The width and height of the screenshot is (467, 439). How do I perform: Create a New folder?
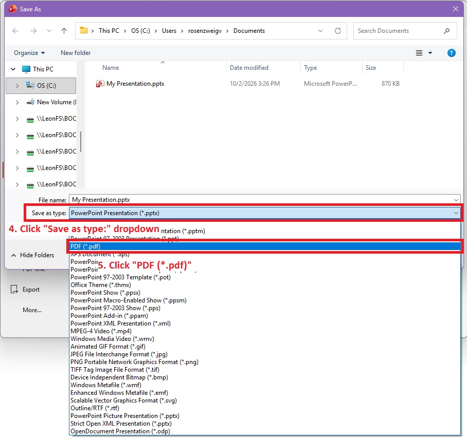coord(76,53)
